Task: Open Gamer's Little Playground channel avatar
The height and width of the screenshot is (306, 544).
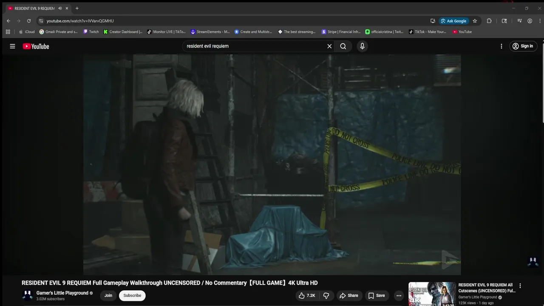Action: point(28,296)
